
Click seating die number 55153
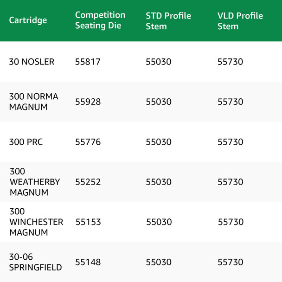pos(88,222)
